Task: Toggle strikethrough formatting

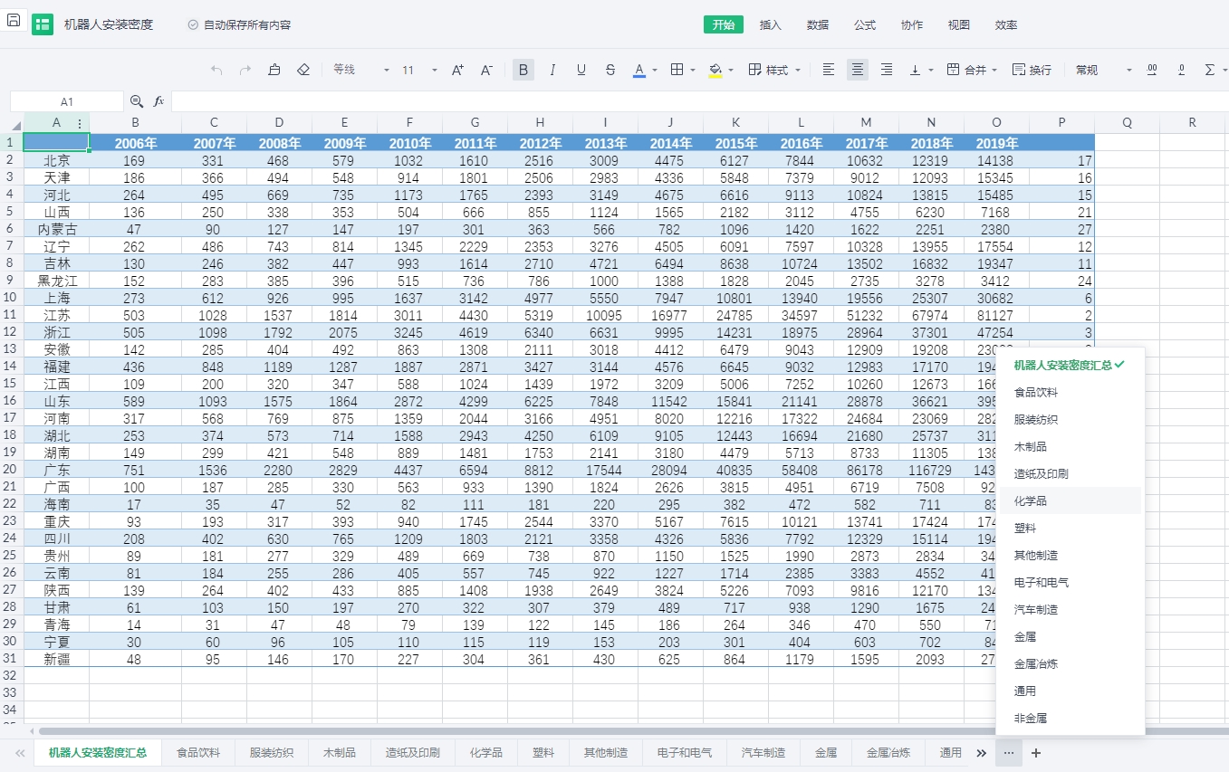Action: click(610, 70)
